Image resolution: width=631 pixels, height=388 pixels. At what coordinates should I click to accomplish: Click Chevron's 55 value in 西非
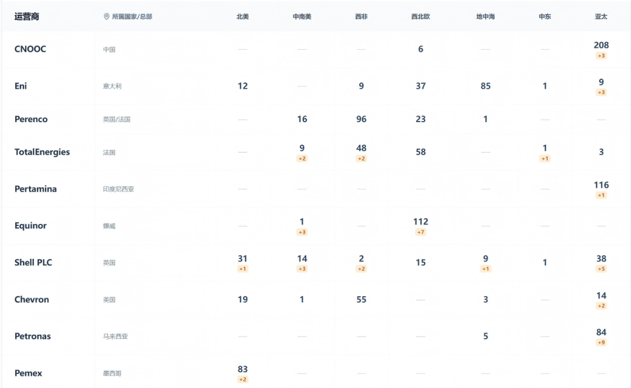(x=361, y=299)
